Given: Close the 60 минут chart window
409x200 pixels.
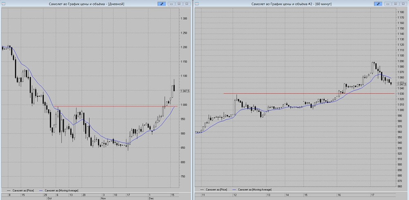Looking at the screenshot, I should [403, 4].
